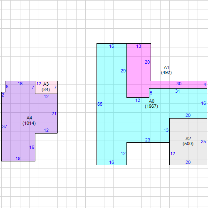Select the dimension value 23
The width and height of the screenshot is (208, 208).
(x=148, y=140)
